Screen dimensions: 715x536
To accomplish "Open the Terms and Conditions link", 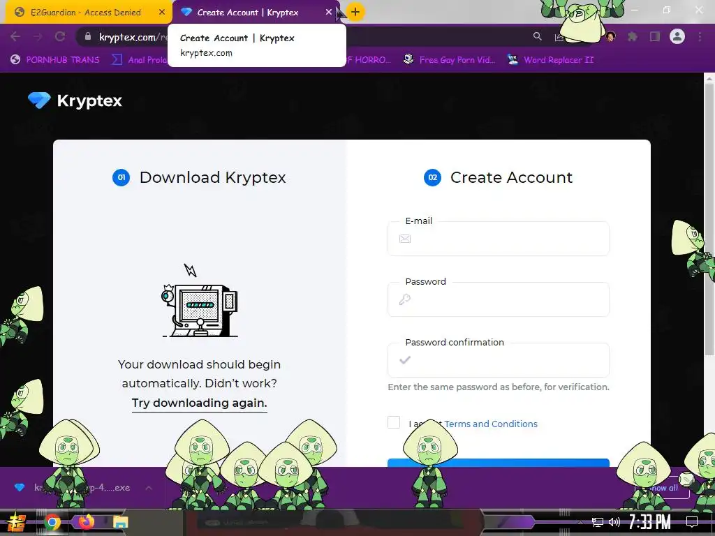I will [x=491, y=424].
